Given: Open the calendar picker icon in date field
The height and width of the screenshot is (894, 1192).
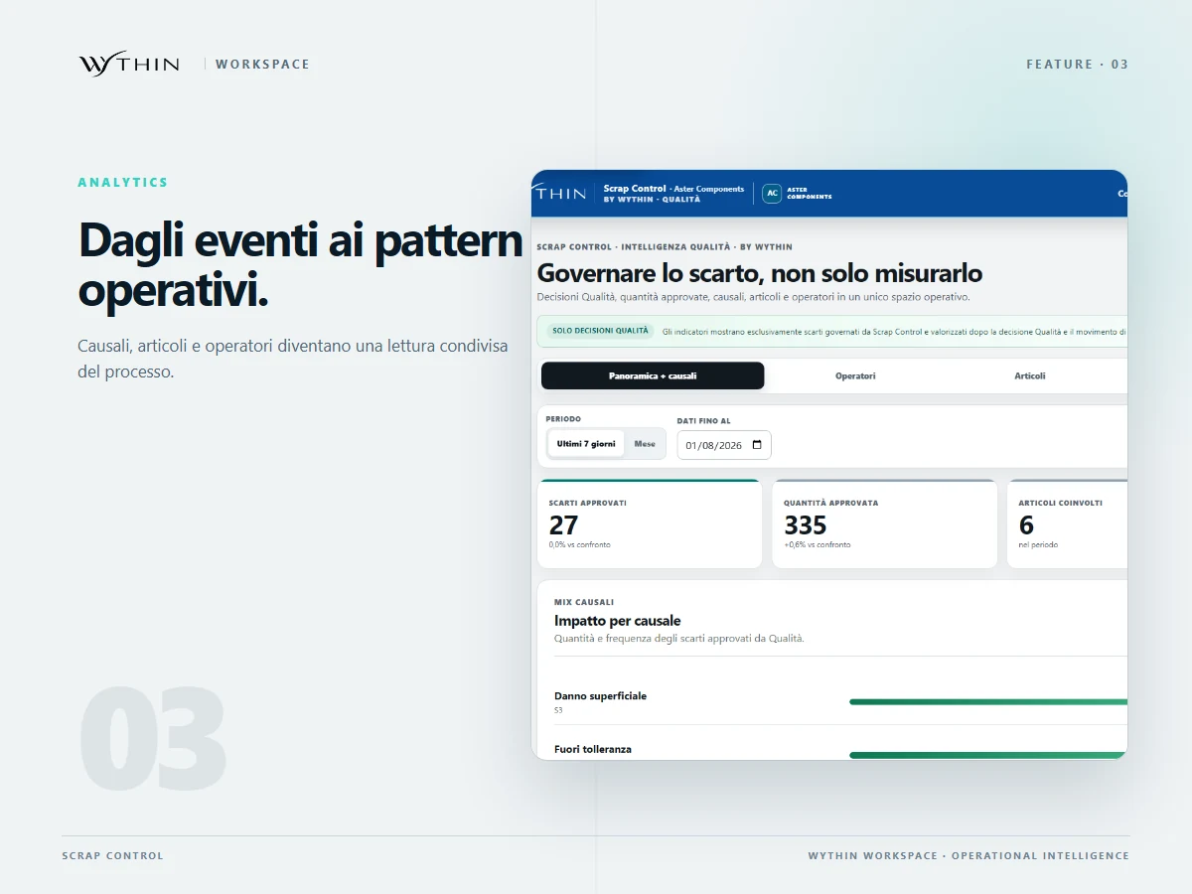Looking at the screenshot, I should (x=757, y=445).
